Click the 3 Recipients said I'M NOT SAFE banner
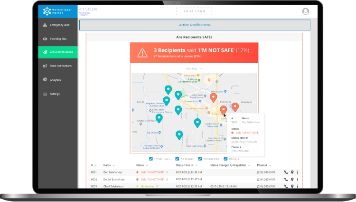 (194, 53)
